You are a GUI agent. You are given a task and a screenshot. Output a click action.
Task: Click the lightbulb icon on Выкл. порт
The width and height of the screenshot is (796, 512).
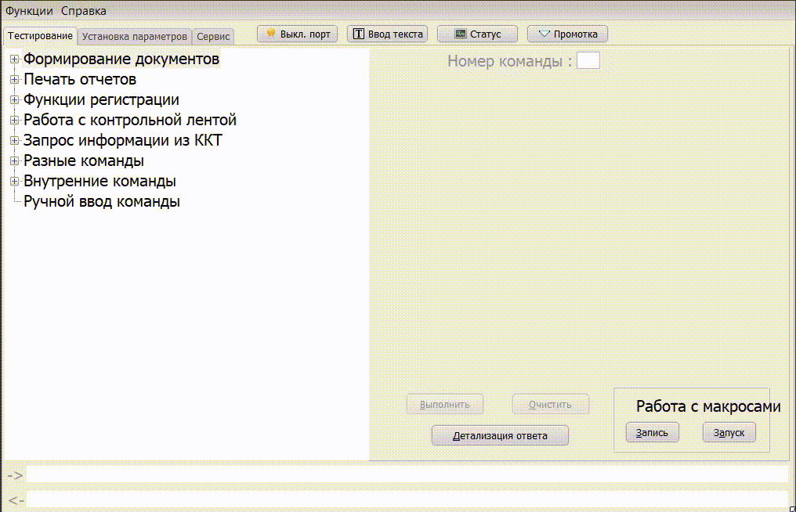coord(271,34)
